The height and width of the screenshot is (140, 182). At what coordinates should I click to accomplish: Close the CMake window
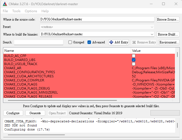(176, 4)
